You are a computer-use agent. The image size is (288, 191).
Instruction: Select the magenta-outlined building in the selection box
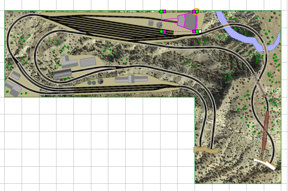coord(186,21)
